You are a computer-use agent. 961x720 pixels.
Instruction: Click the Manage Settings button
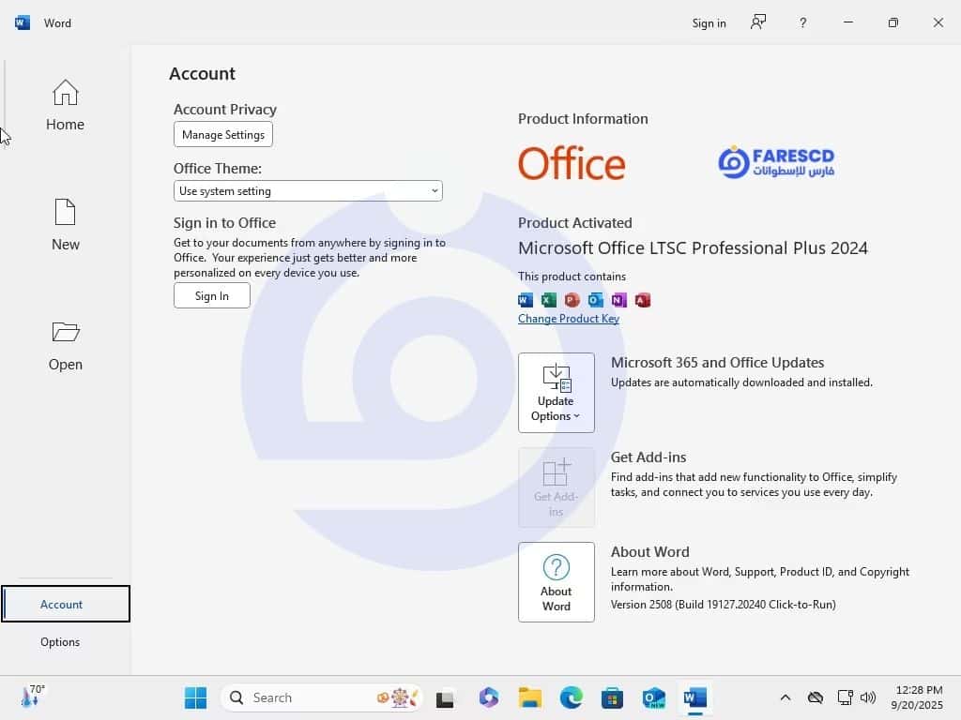(x=223, y=134)
